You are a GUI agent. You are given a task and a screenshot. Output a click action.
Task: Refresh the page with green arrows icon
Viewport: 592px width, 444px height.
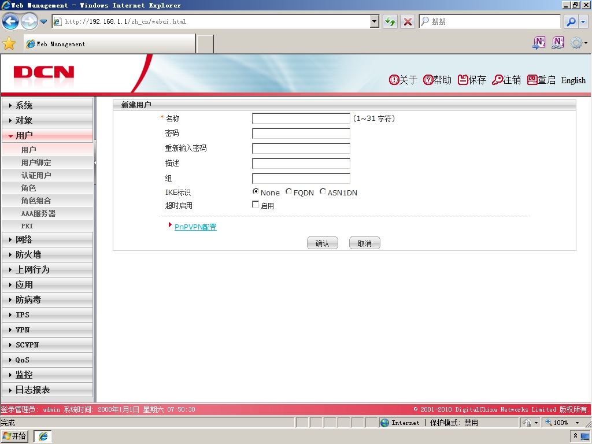coord(390,21)
